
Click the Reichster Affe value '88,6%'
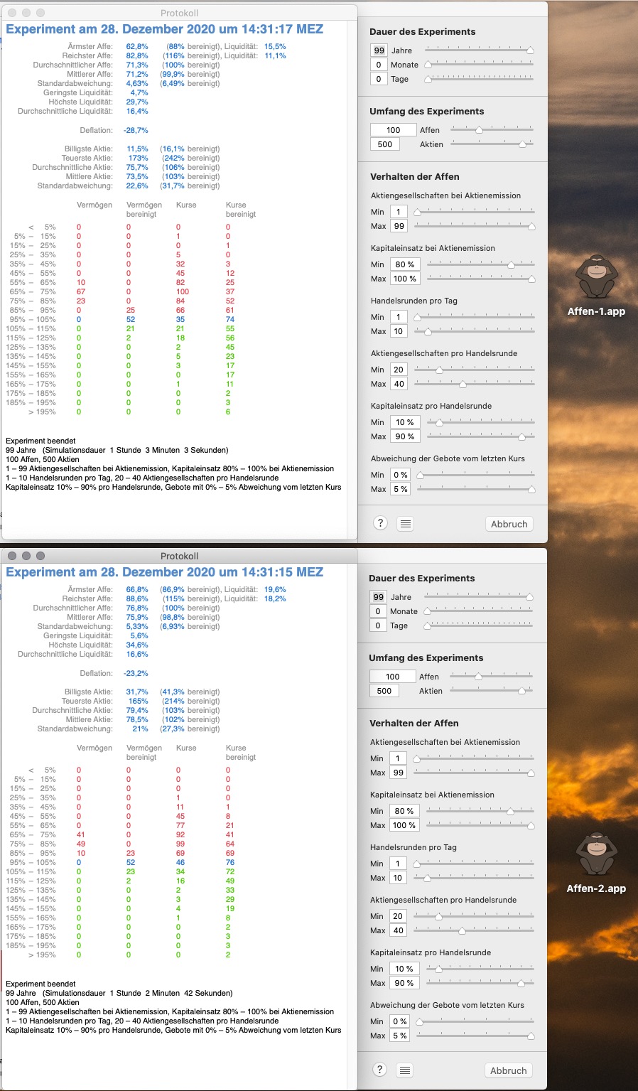pos(137,599)
